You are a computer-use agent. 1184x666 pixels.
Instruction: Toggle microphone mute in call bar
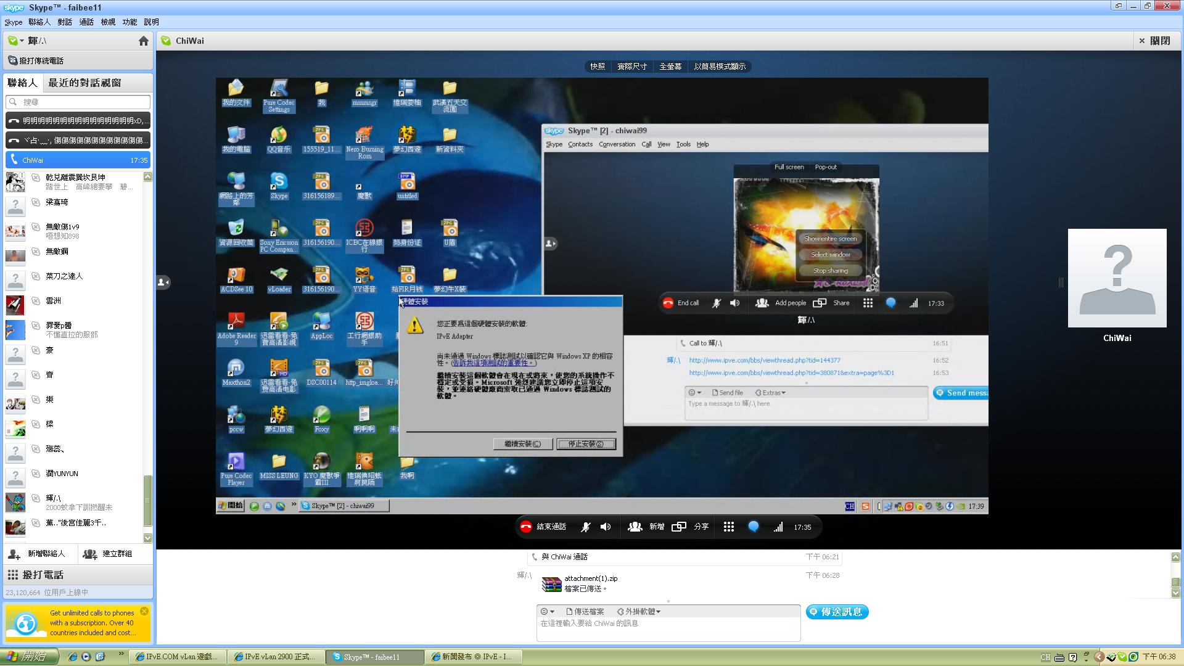tap(586, 527)
